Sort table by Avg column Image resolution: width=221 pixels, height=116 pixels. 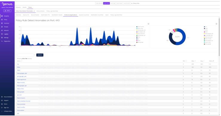point(202,61)
